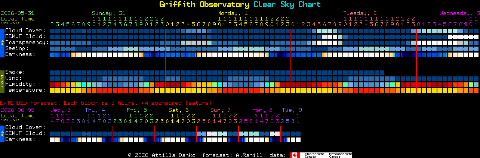Click the green vertical Ground label
This screenshot has width=480, height=158.
2,81
